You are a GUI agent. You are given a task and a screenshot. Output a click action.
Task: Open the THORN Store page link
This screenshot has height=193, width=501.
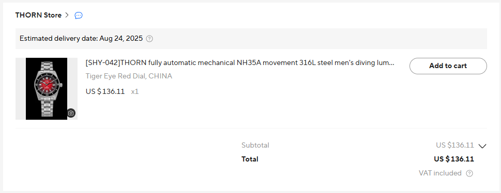tap(38, 15)
